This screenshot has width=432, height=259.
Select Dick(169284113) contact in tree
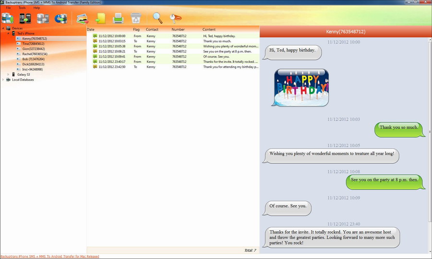tap(33, 64)
